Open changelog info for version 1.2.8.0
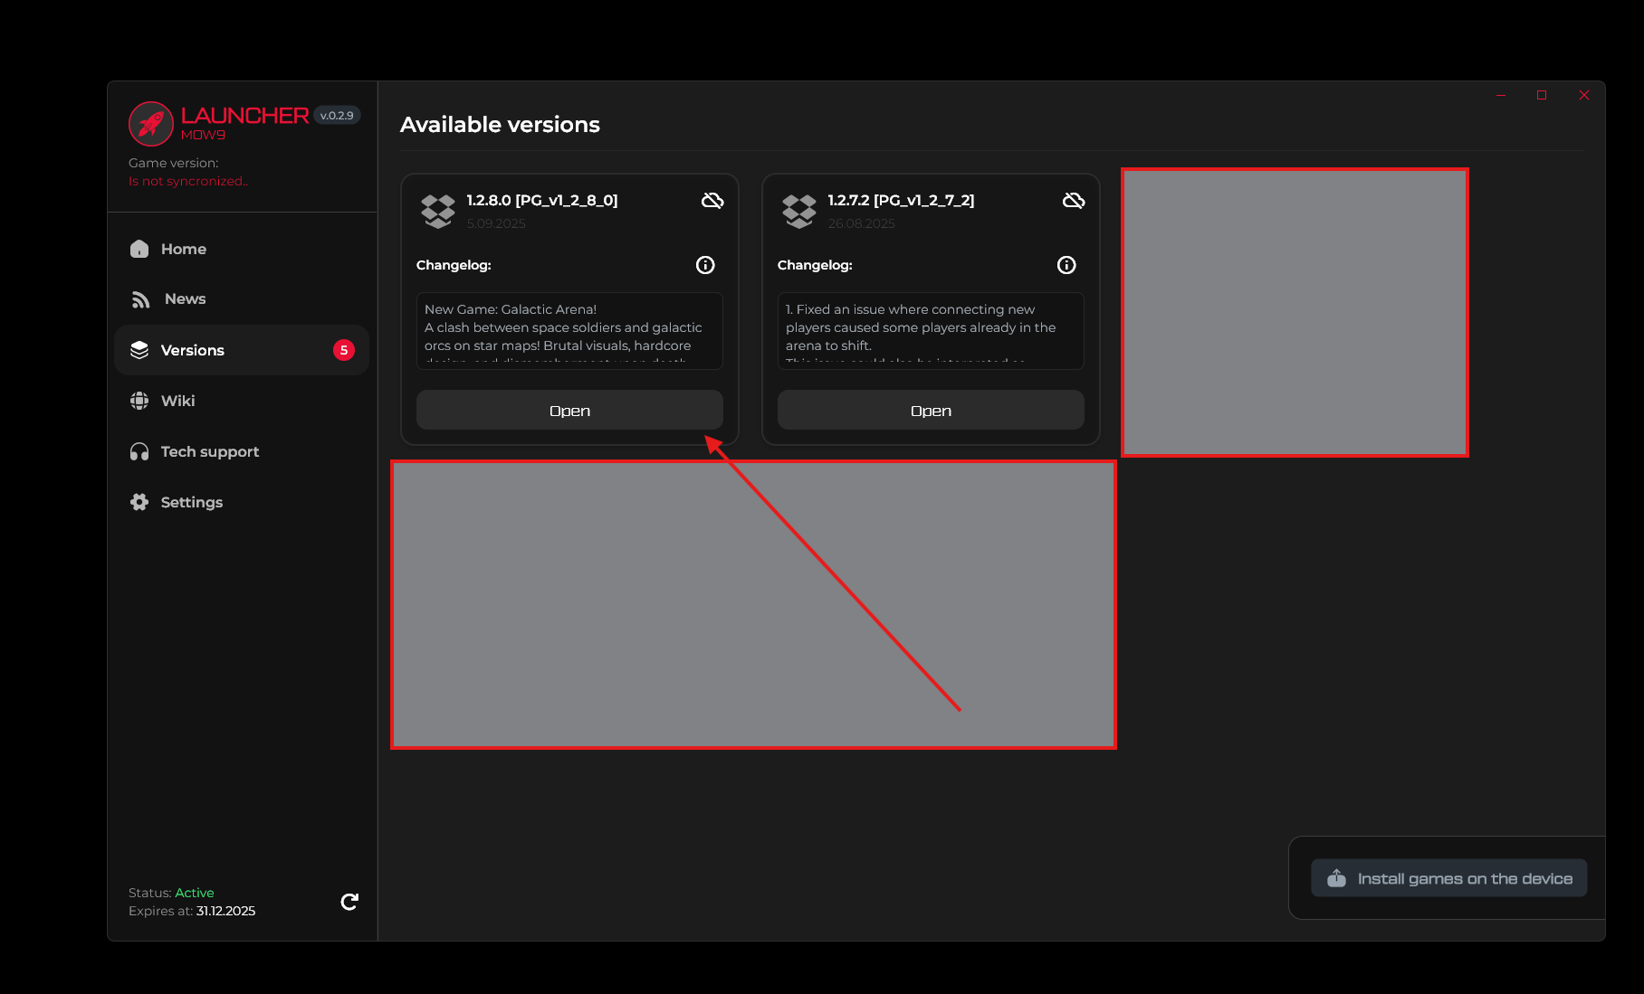1644x994 pixels. (x=705, y=265)
